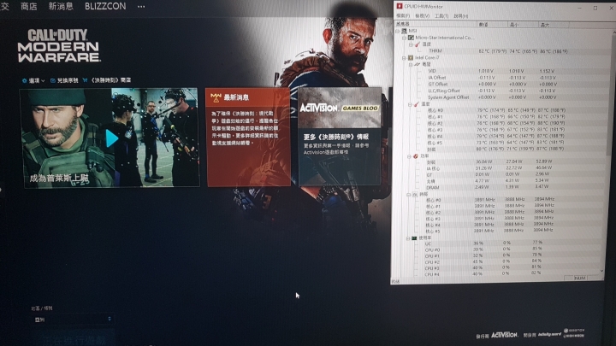Click the 數值 column header
Screen dimensions: 616x346
point(492,24)
